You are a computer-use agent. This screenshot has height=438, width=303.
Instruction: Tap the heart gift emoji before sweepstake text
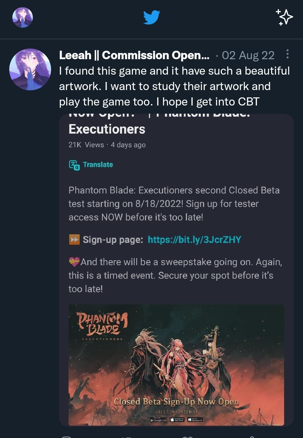[x=74, y=262]
